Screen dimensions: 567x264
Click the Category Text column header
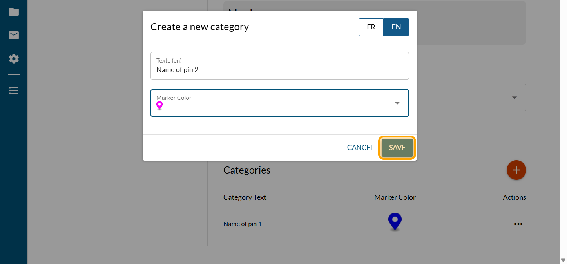point(245,197)
